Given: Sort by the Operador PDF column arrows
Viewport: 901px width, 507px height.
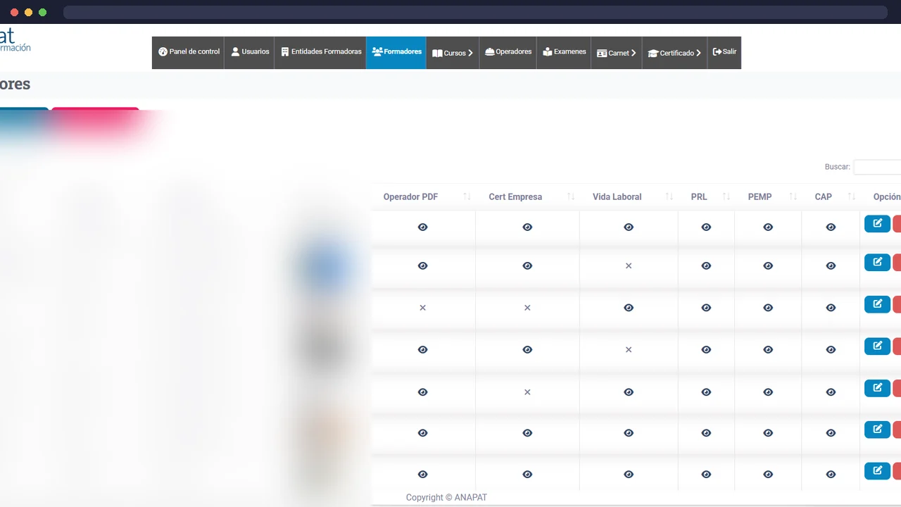Looking at the screenshot, I should [467, 196].
